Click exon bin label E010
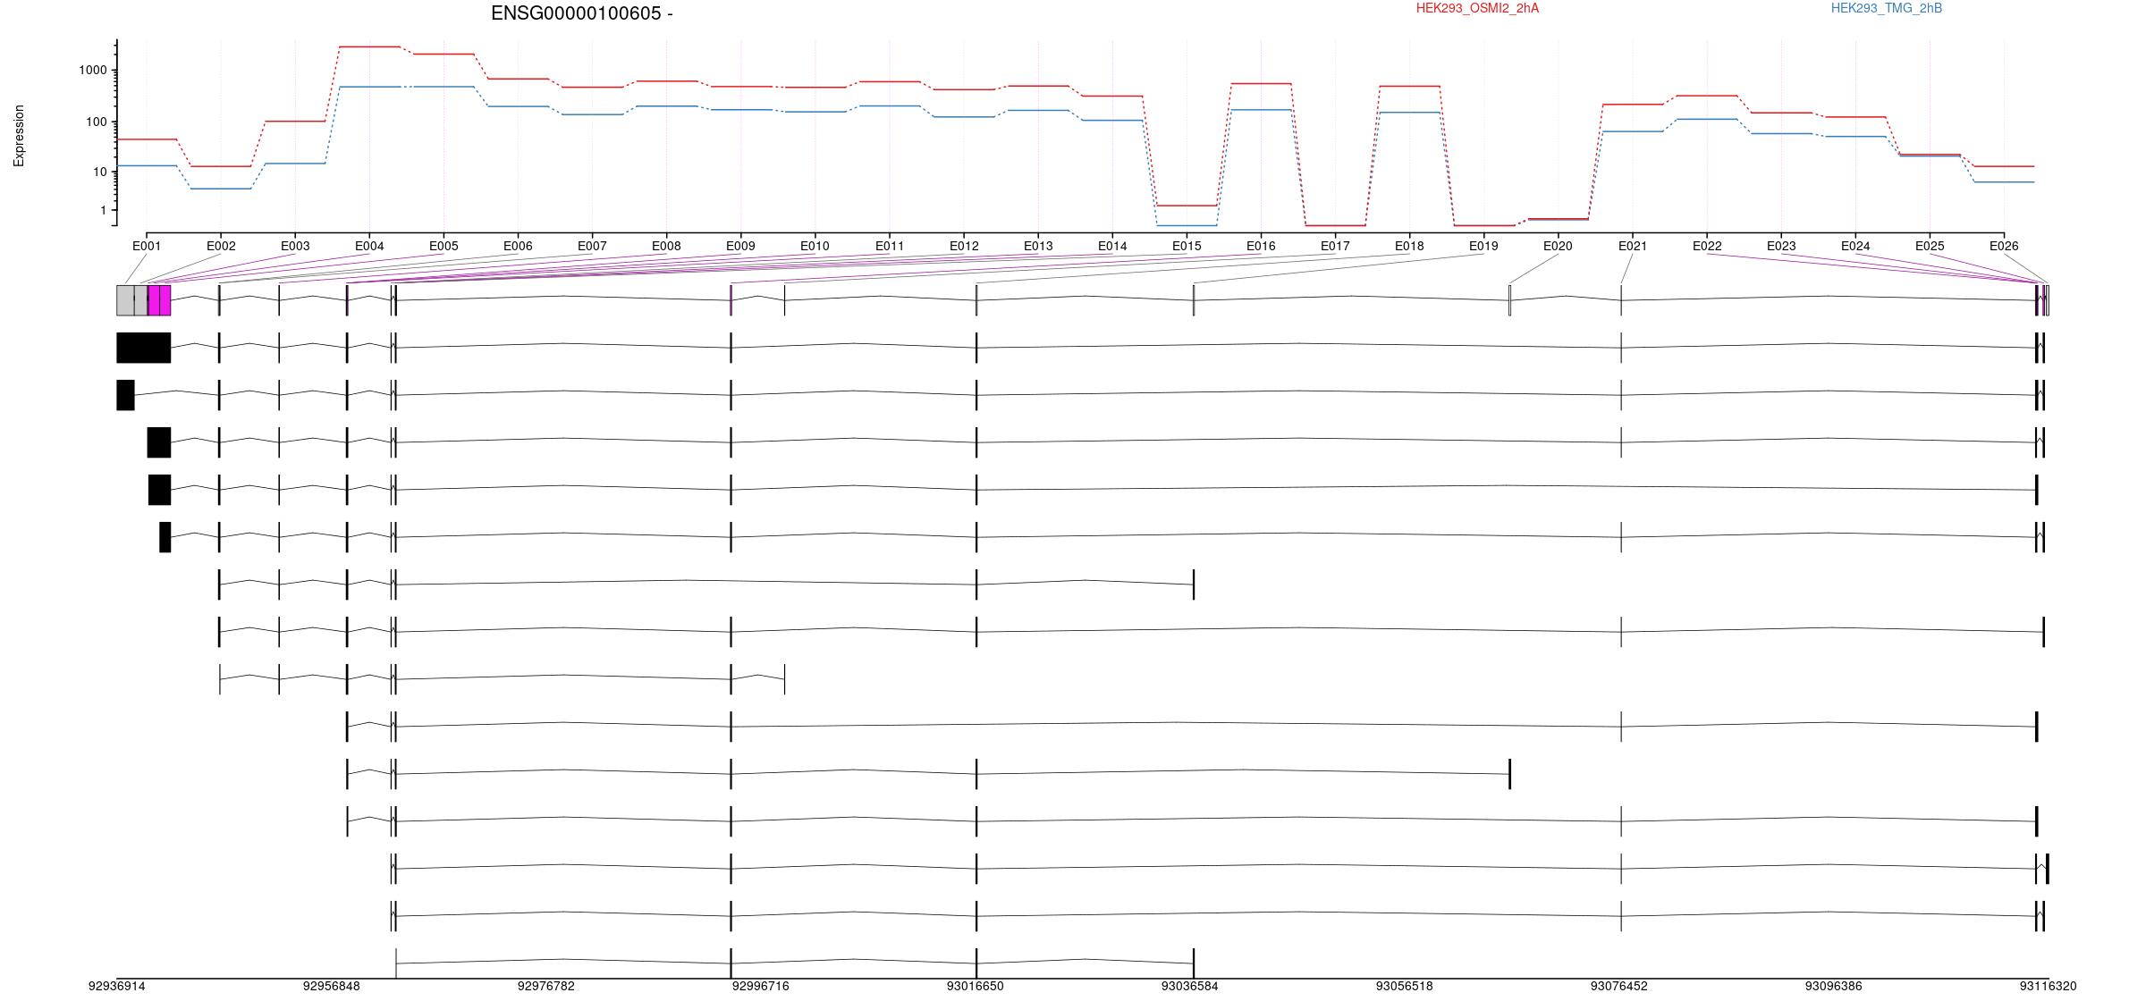The image size is (2146, 1001). (815, 246)
